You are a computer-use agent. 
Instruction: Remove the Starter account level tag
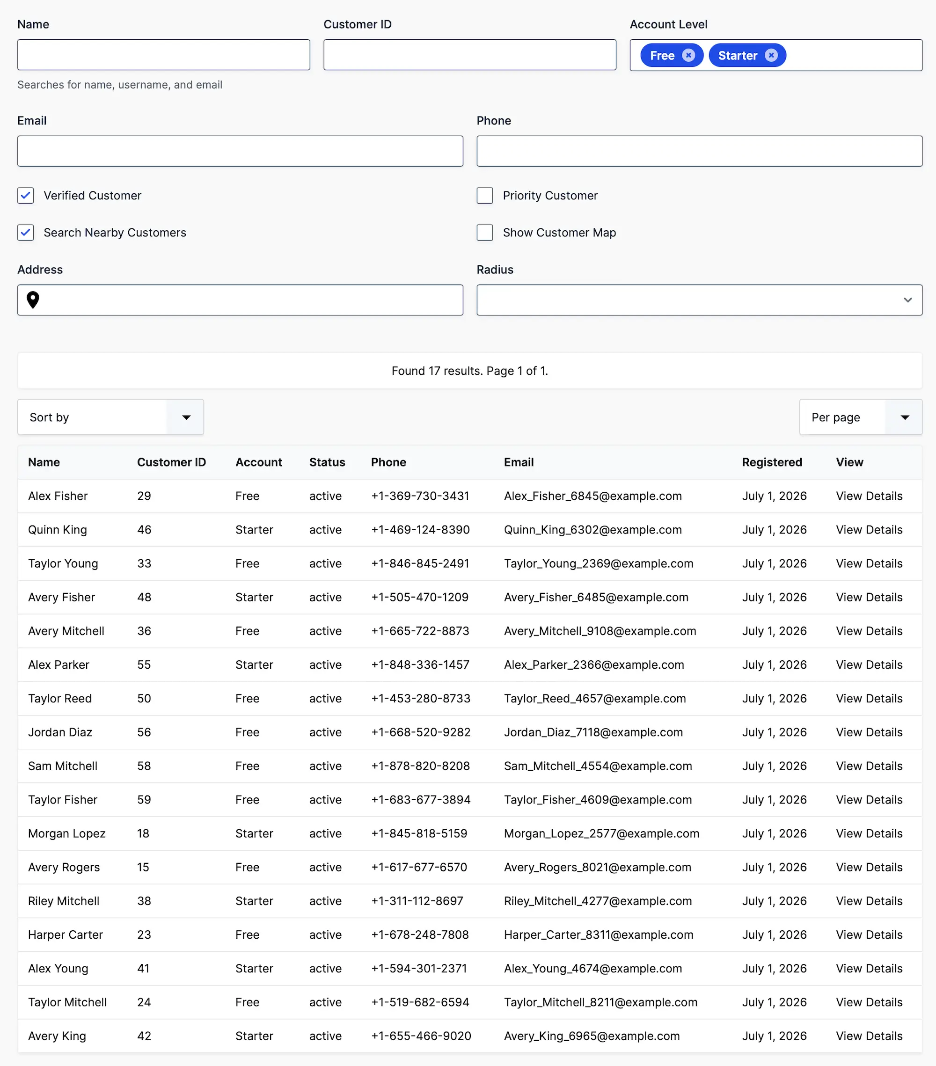[771, 55]
